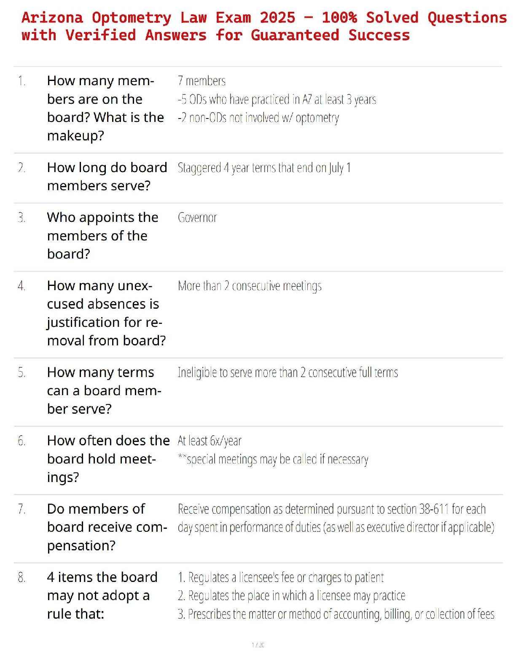516x668 pixels.
Task: Click question 4 about unexcused absences
Action: click(x=106, y=313)
